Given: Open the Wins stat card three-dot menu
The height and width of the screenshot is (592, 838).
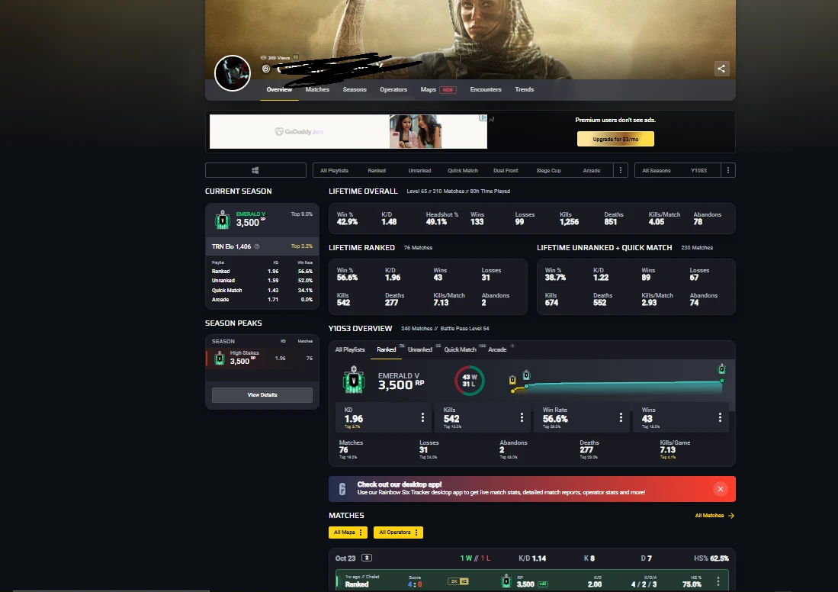Looking at the screenshot, I should pyautogui.click(x=721, y=417).
